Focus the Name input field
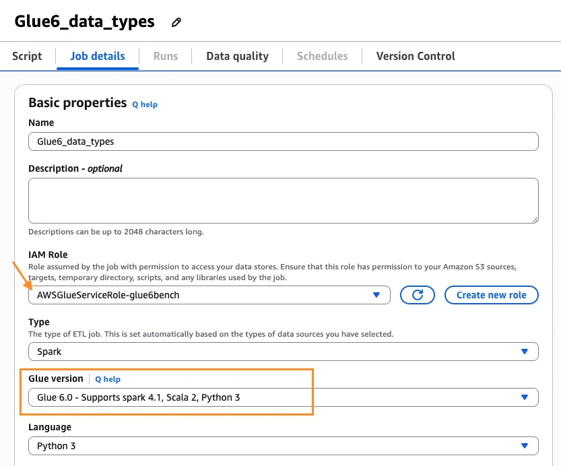The width and height of the screenshot is (561, 466). point(284,141)
